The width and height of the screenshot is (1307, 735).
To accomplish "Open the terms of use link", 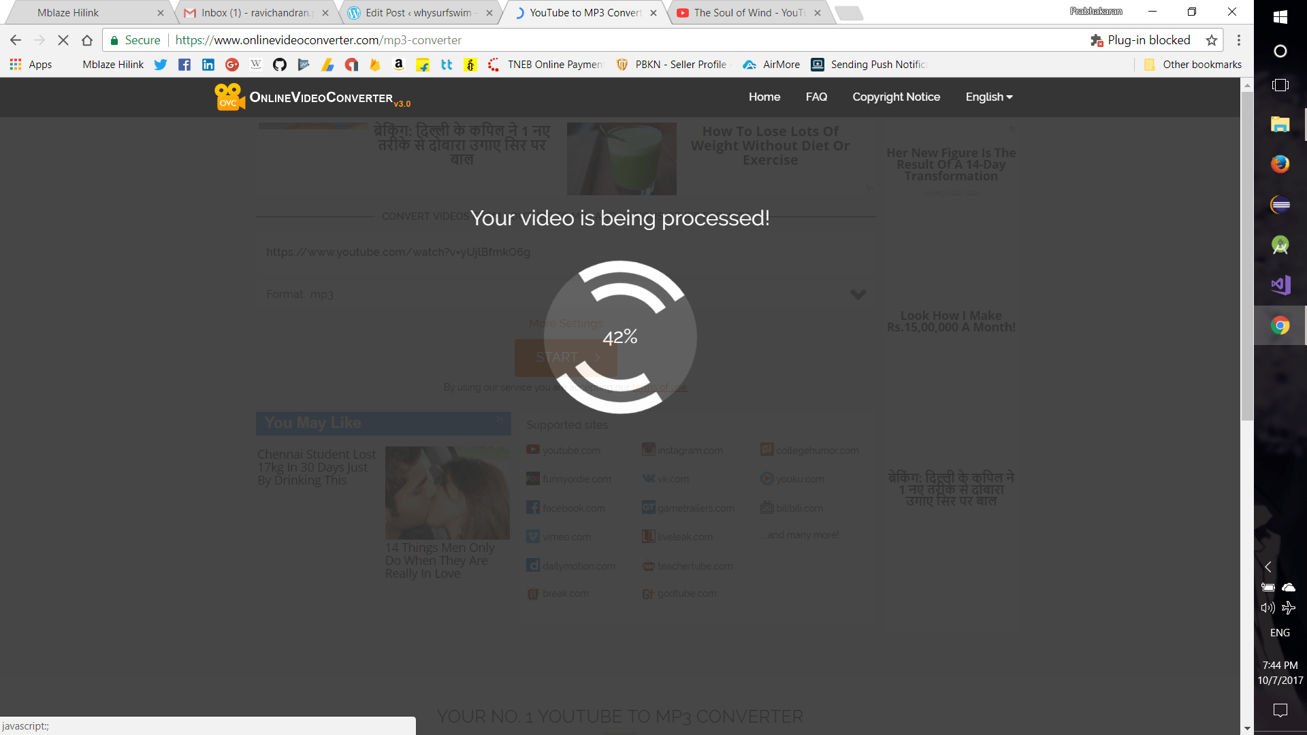I will click(x=659, y=387).
